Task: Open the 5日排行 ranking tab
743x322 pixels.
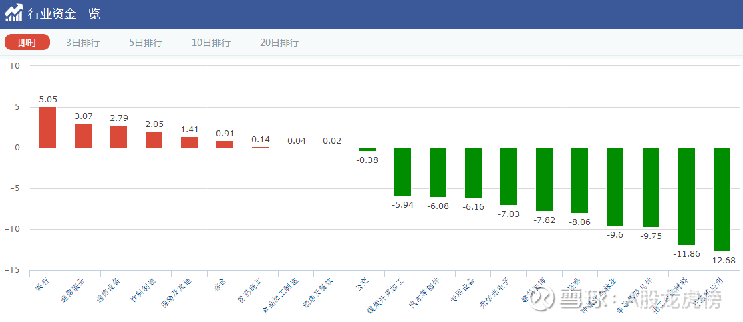Action: tap(146, 43)
